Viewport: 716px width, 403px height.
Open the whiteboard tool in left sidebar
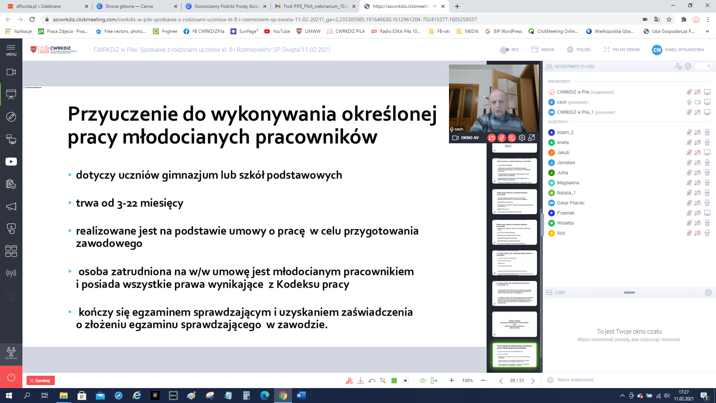click(x=11, y=117)
